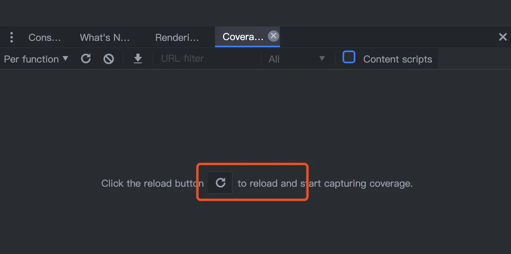
Task: Switch to the Rendering tab
Action: [x=177, y=37]
